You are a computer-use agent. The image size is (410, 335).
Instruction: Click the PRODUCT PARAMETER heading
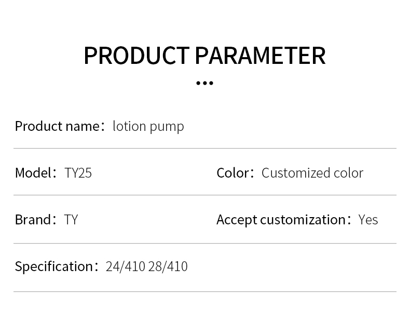pyautogui.click(x=204, y=55)
